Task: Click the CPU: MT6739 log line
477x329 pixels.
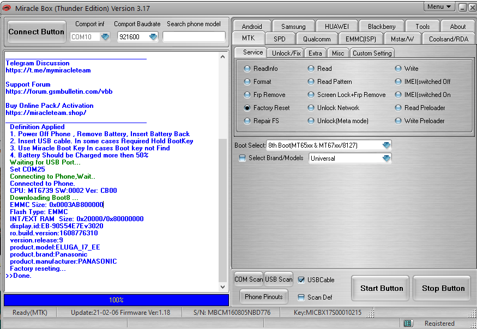Action: (x=63, y=191)
